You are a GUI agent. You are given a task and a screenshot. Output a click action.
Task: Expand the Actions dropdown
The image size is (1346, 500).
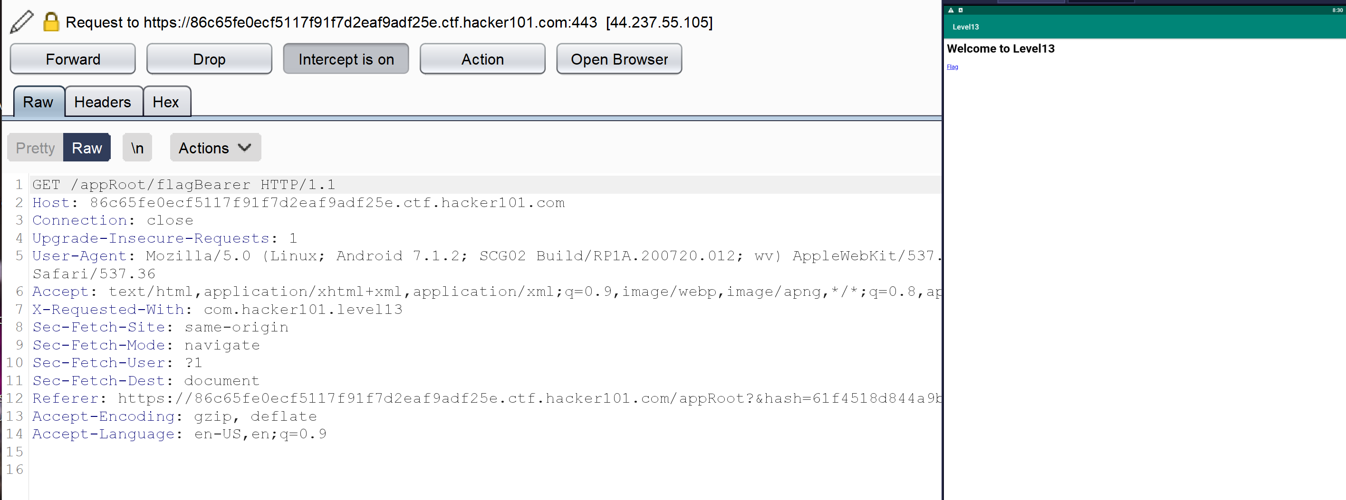click(x=215, y=148)
